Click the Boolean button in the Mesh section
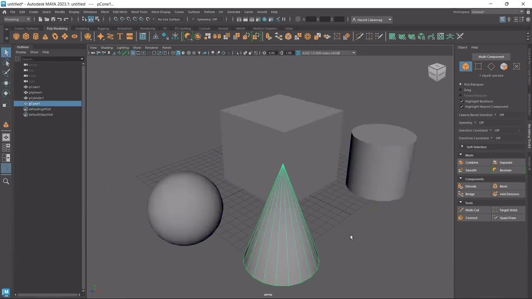The image size is (532, 299). [508, 170]
